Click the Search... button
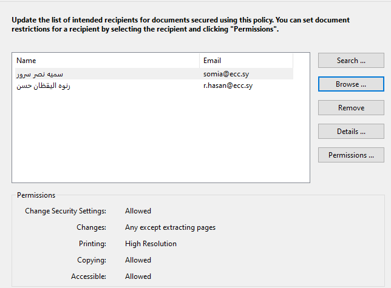391x288 pixels. [x=351, y=61]
